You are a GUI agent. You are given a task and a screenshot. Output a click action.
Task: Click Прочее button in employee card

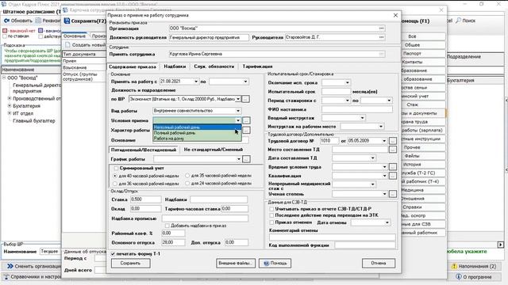tap(422, 147)
